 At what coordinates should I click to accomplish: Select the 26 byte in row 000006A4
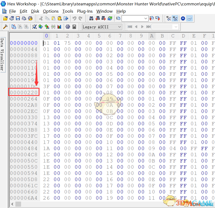tap(46, 198)
